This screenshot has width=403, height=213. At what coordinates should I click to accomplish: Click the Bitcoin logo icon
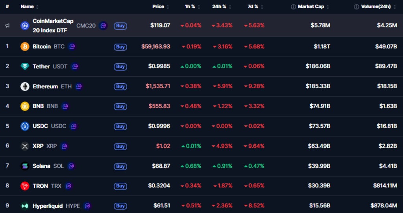tap(25, 46)
